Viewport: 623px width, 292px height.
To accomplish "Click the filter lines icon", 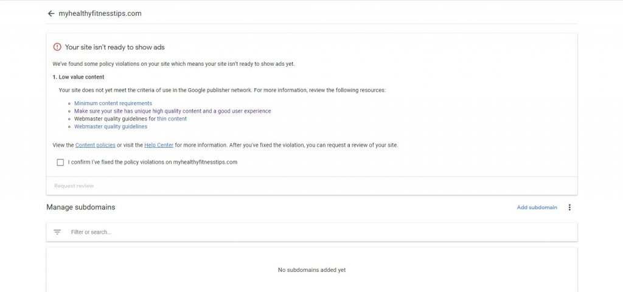I will click(x=57, y=232).
